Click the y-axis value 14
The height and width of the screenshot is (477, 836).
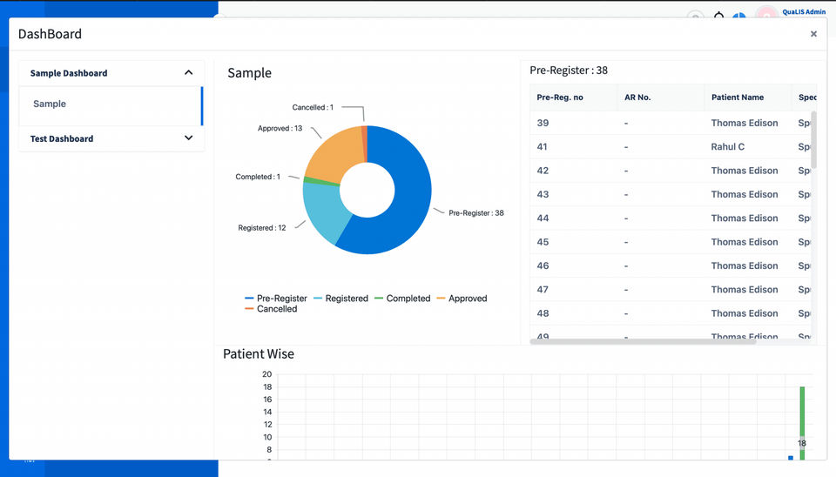267,412
